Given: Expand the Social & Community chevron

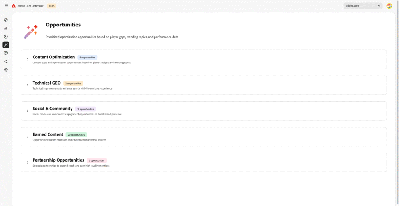Looking at the screenshot, I should click(28, 111).
